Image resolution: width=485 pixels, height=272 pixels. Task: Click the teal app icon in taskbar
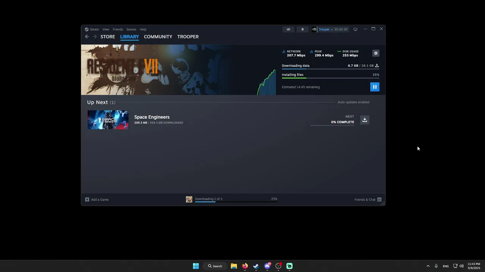(289, 266)
